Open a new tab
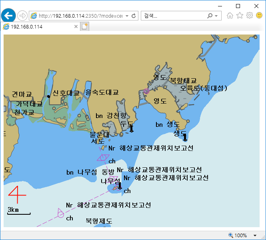The width and height of the screenshot is (266, 240). pos(84,26)
